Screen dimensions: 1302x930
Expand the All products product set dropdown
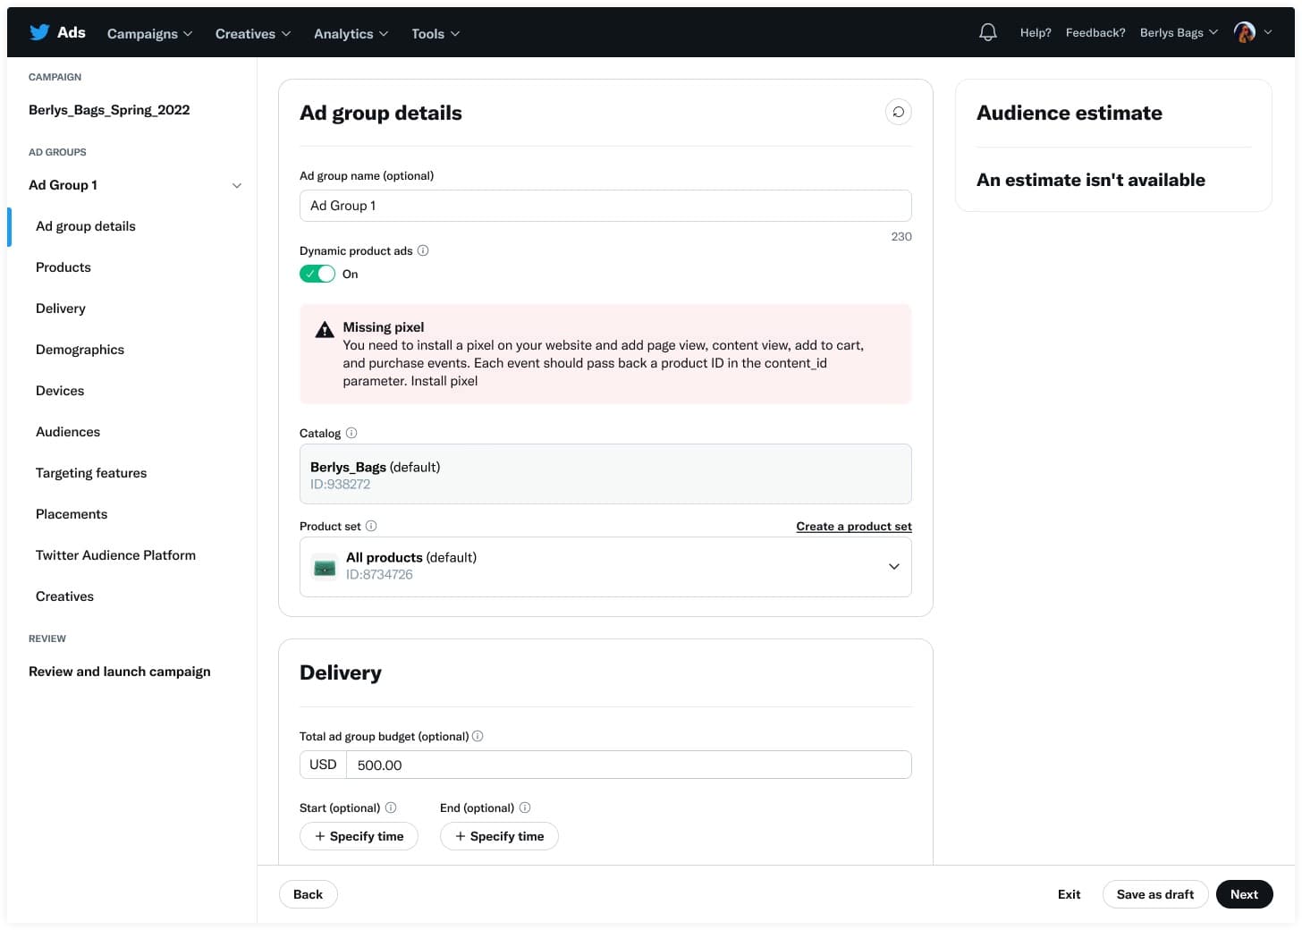coord(893,566)
